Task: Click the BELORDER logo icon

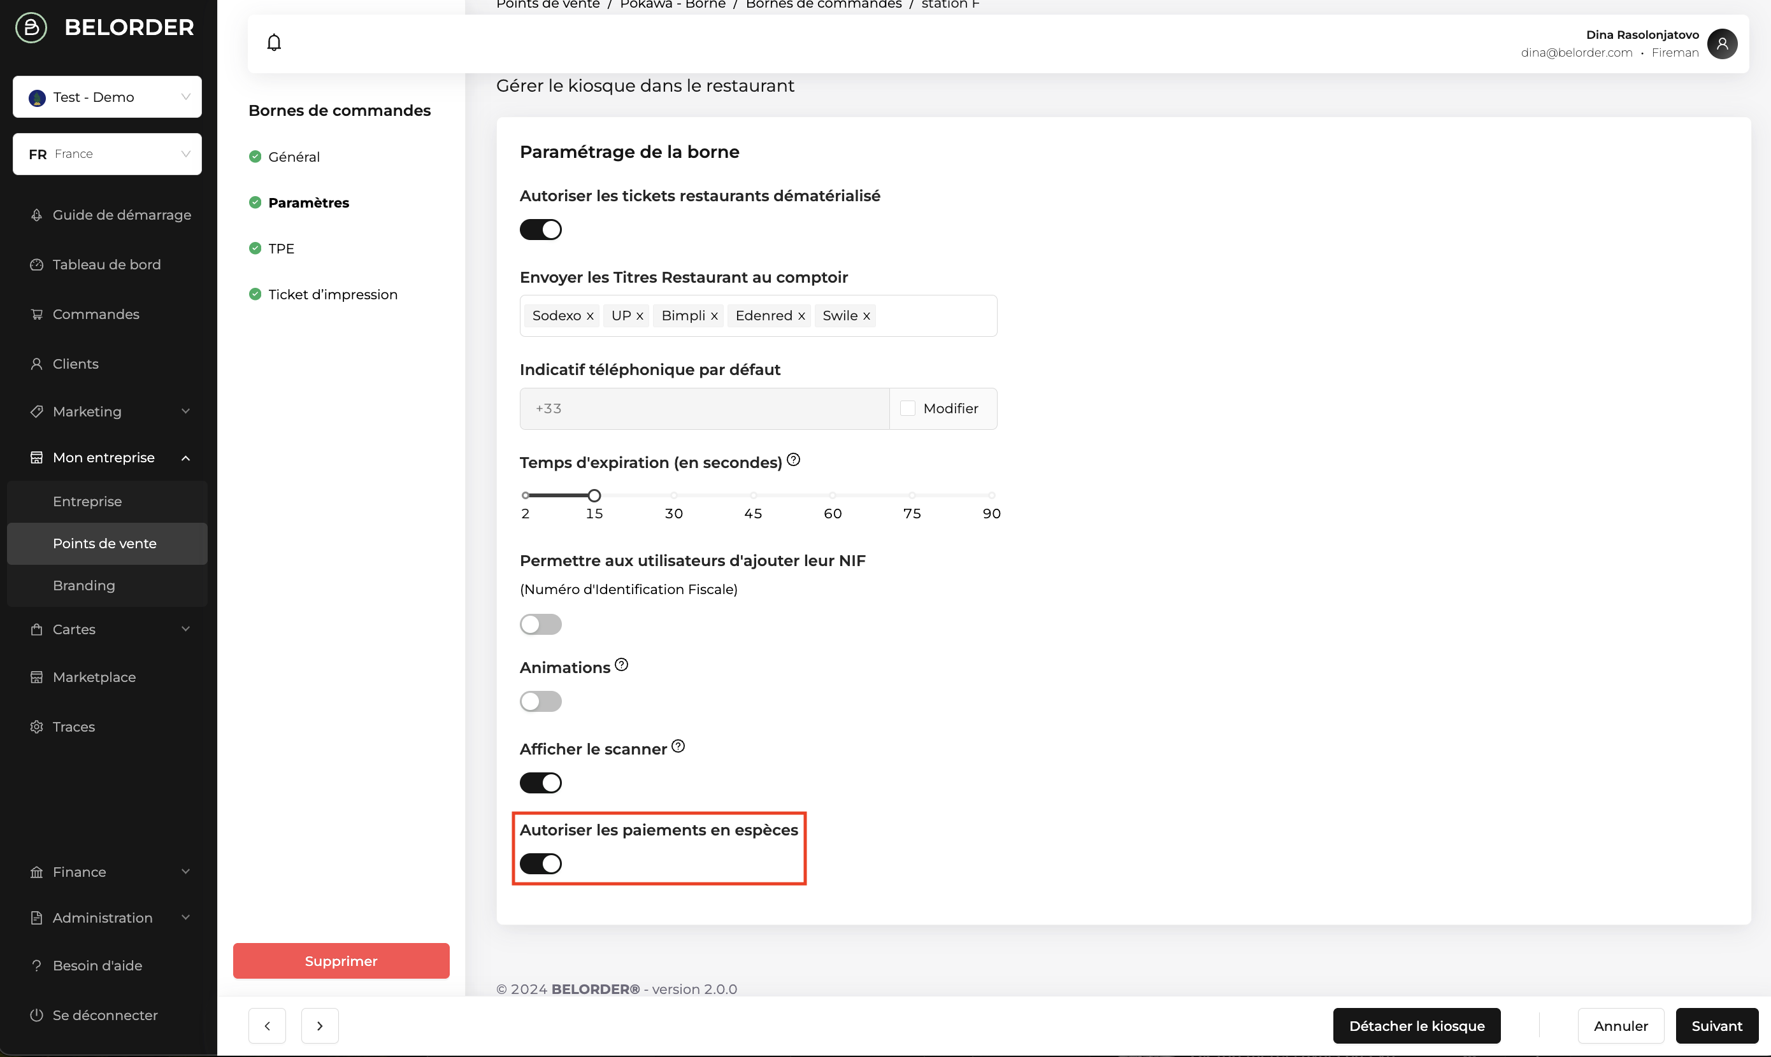Action: [x=31, y=27]
